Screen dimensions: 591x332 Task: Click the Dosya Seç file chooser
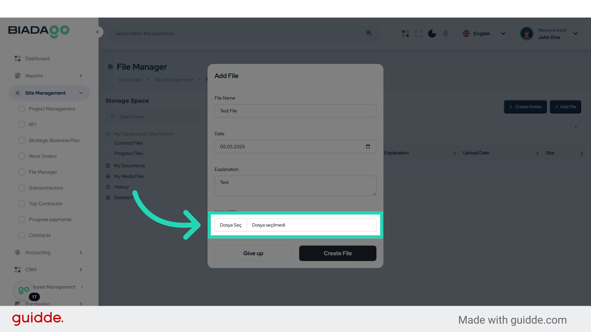coord(231,225)
